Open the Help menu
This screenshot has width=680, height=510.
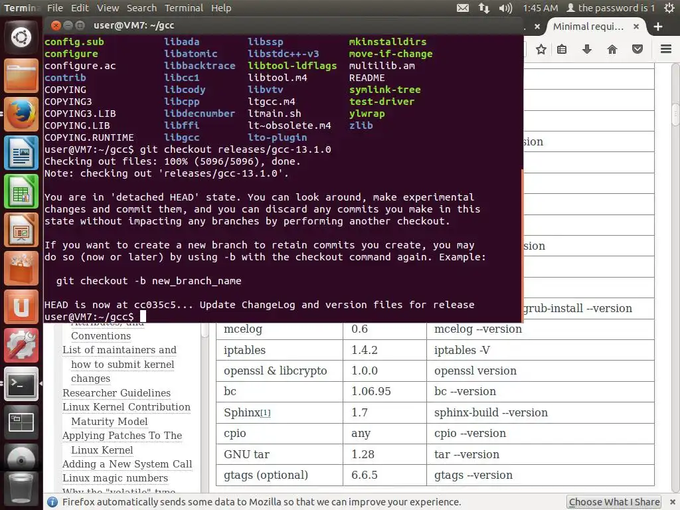221,8
